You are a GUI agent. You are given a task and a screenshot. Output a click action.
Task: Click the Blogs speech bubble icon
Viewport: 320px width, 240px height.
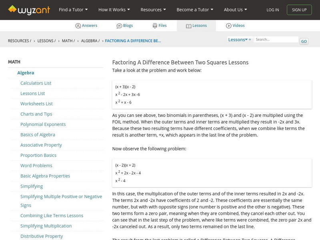click(x=119, y=26)
